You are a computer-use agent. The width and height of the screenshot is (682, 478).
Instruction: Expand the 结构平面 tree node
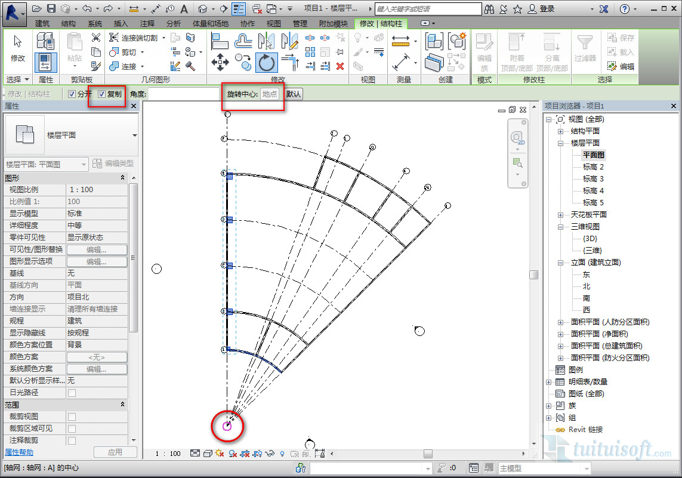(x=560, y=131)
